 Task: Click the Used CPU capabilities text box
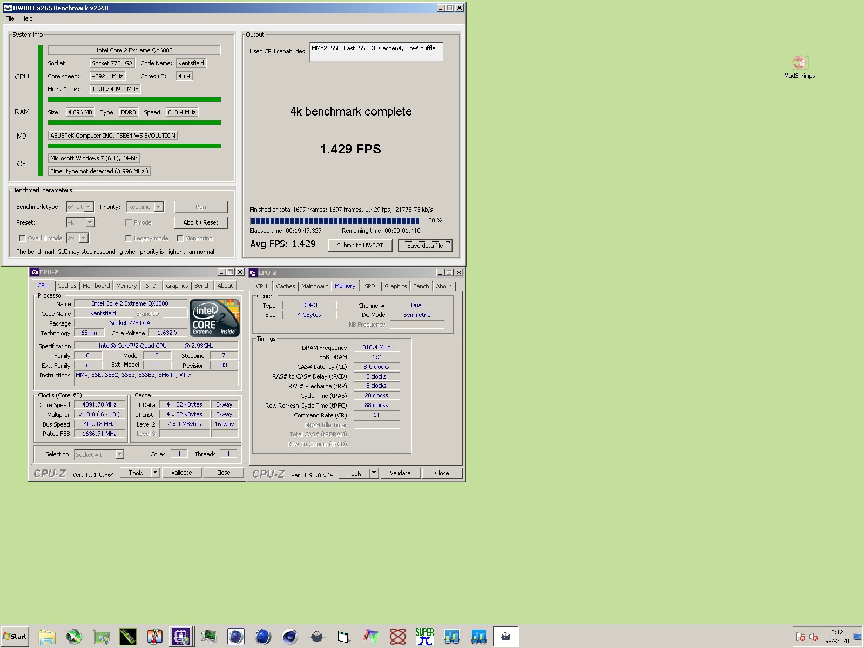pos(377,52)
